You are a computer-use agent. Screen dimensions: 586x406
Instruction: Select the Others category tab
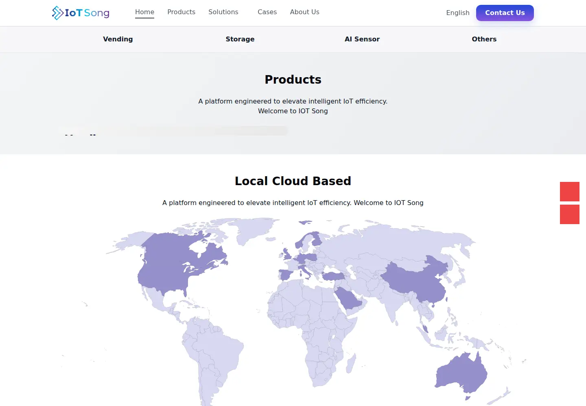coord(484,39)
